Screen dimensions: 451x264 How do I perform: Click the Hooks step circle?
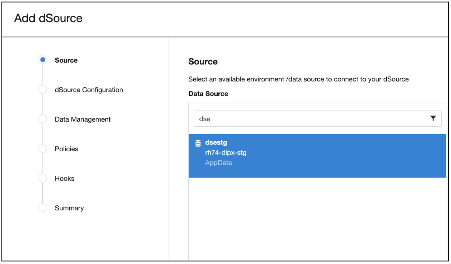[x=43, y=178]
